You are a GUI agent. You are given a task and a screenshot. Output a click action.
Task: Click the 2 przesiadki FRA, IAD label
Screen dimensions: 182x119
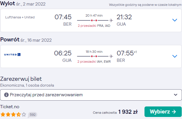[94, 26]
